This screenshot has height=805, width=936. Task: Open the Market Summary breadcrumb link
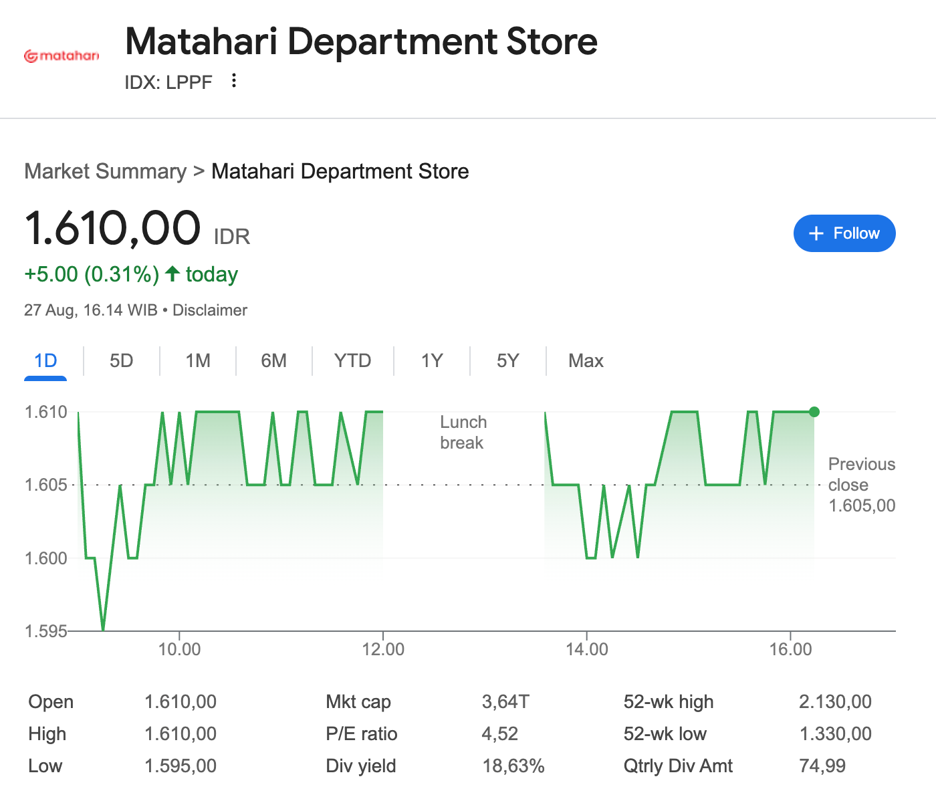[106, 171]
